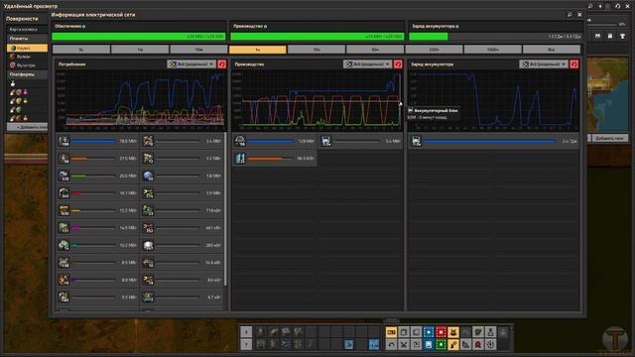This screenshot has width=635, height=357.
Task: Open the filter dropdown in the Потребление panel
Action: 191,63
